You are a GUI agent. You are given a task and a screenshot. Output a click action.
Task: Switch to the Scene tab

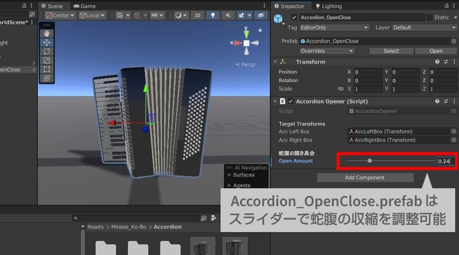(x=52, y=6)
